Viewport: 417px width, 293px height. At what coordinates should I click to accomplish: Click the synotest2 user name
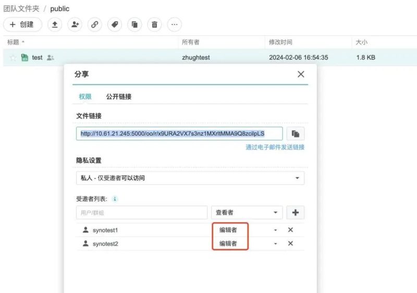tap(105, 244)
